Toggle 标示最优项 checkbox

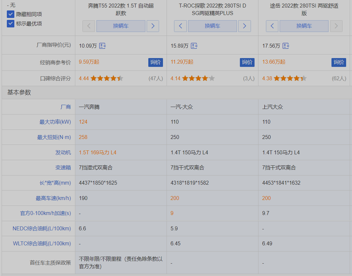pos(10,23)
